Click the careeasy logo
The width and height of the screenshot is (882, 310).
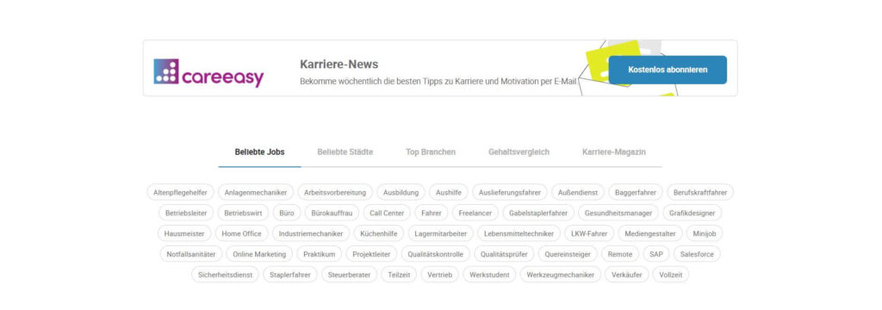tap(208, 72)
